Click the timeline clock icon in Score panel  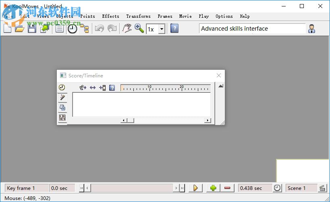[x=62, y=87]
